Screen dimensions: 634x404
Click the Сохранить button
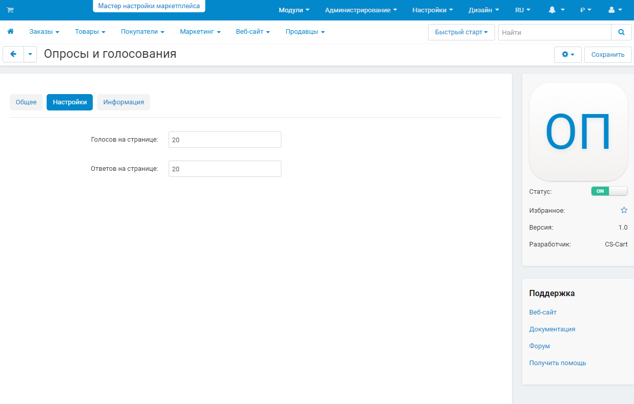click(607, 55)
